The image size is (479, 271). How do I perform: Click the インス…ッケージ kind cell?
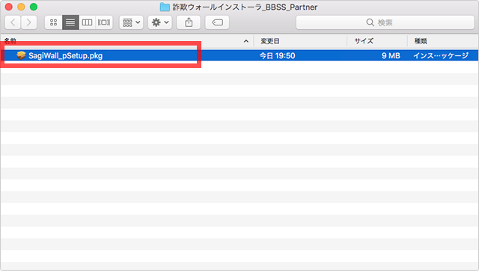(x=441, y=56)
